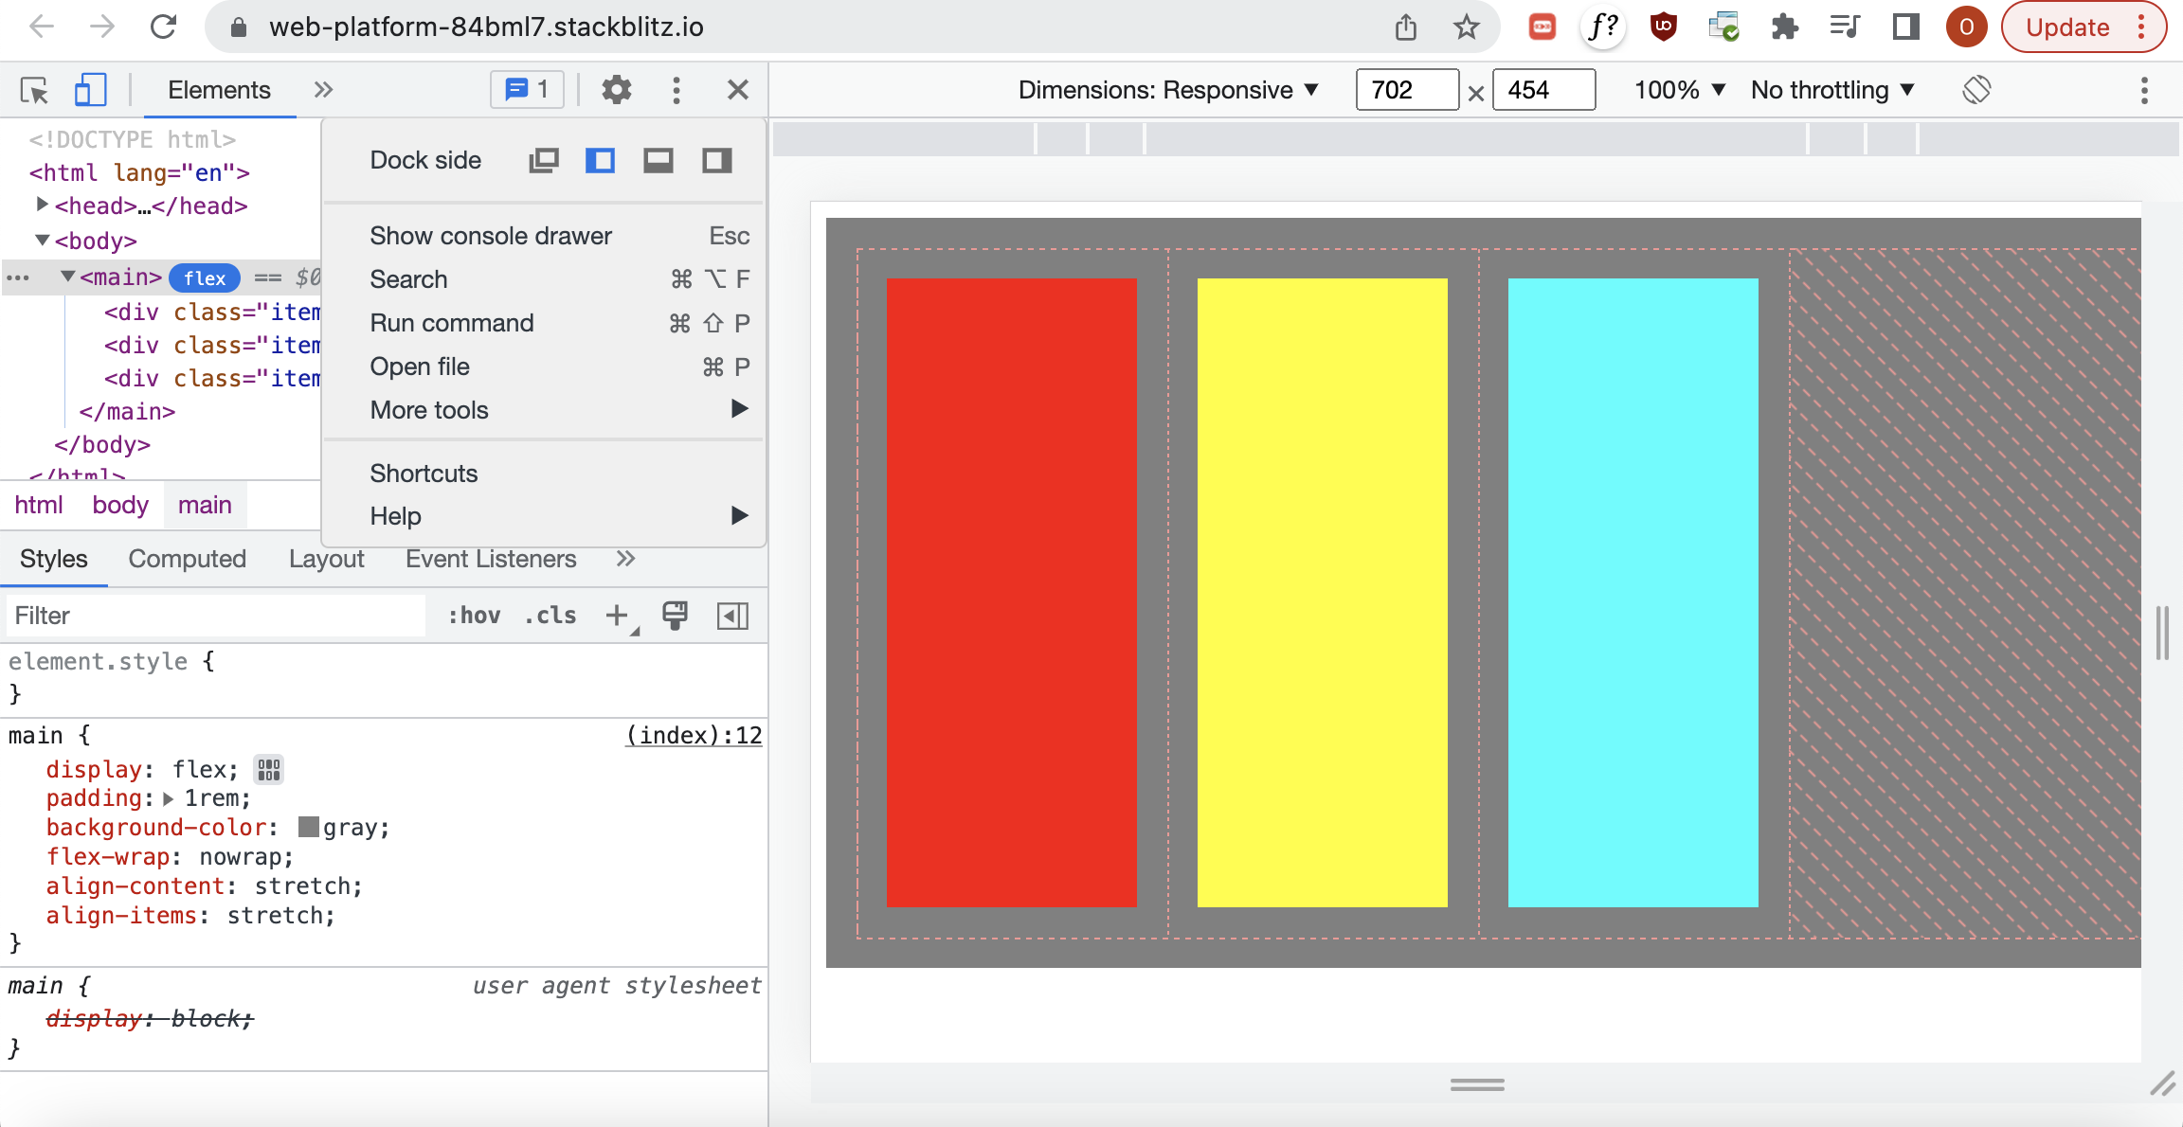This screenshot has width=2183, height=1127.
Task: Click the DevTools three-dot customize menu
Action: coord(676,90)
